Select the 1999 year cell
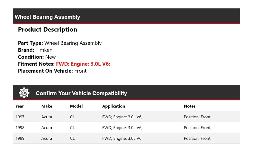The image size is (253, 152). [20, 139]
